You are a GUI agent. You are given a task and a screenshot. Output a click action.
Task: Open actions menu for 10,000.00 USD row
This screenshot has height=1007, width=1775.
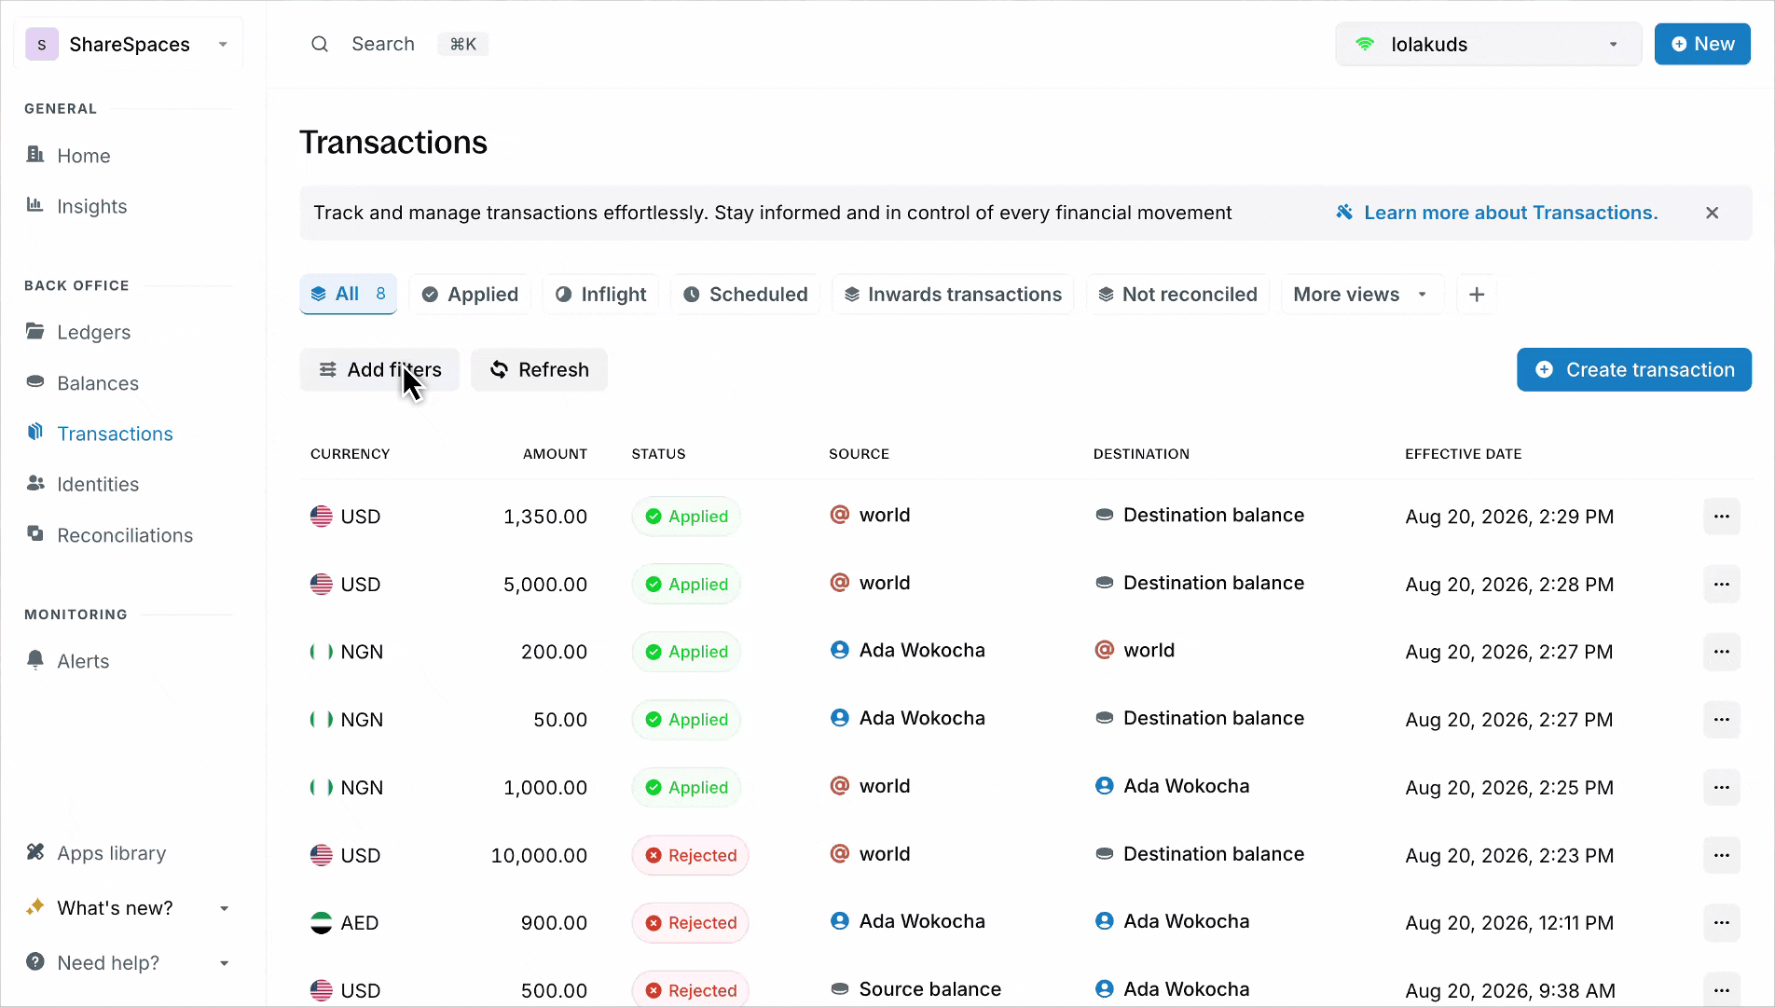(x=1722, y=855)
